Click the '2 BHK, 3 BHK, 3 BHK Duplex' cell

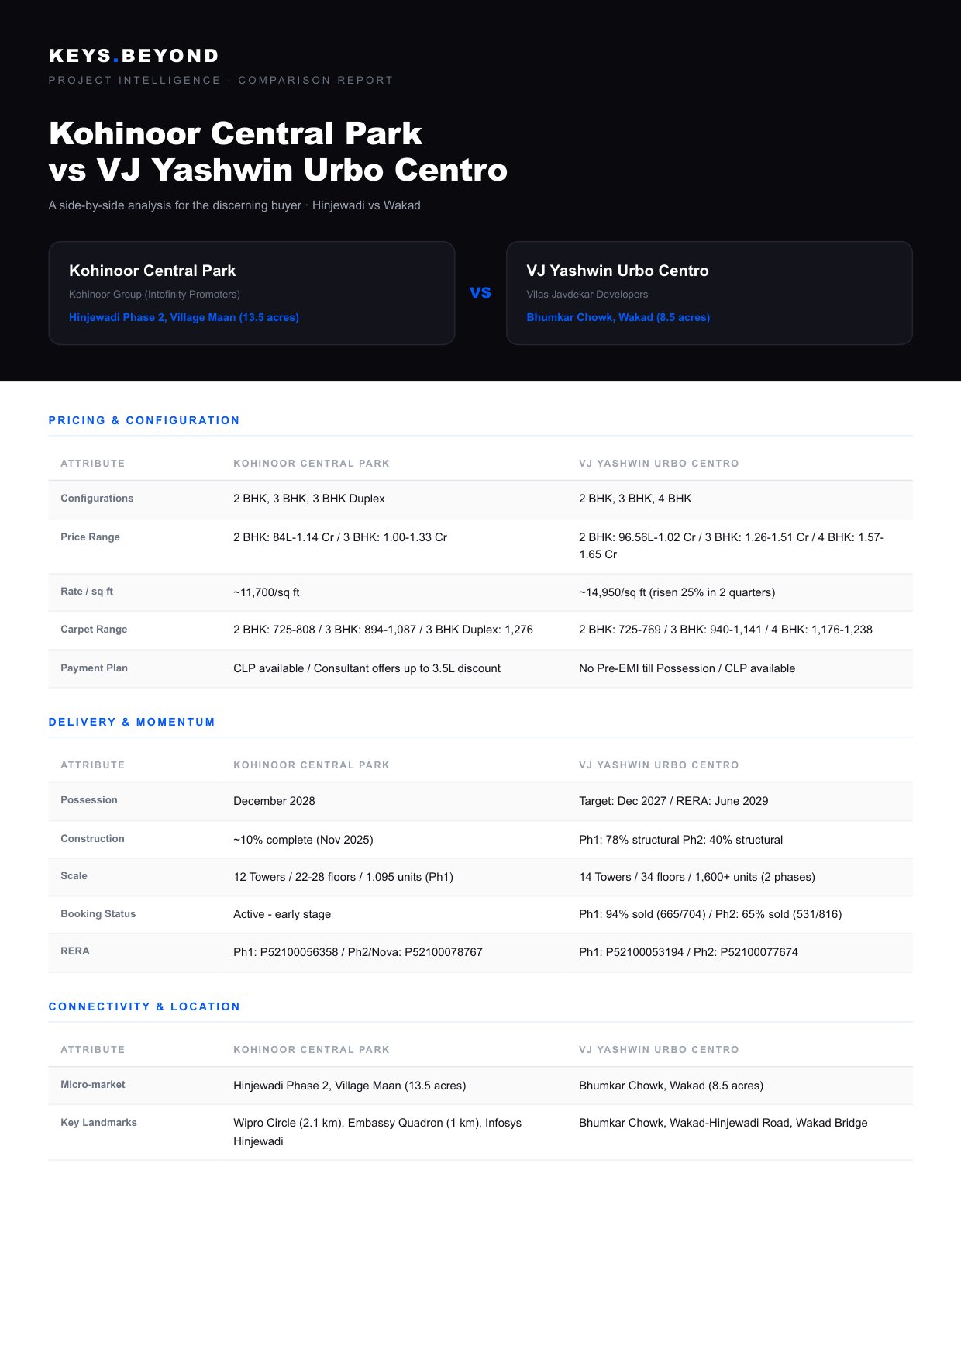click(x=309, y=499)
